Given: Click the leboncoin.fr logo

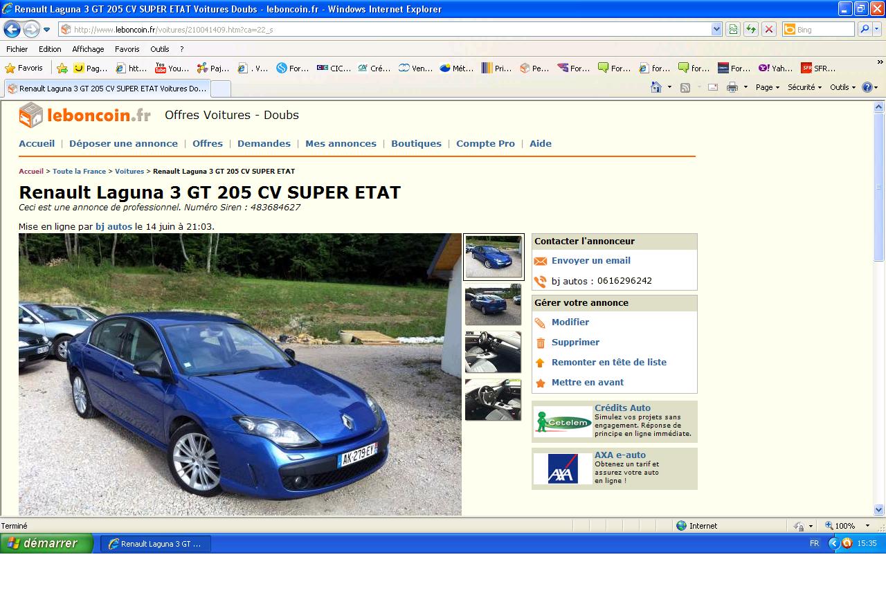Looking at the screenshot, I should [84, 115].
